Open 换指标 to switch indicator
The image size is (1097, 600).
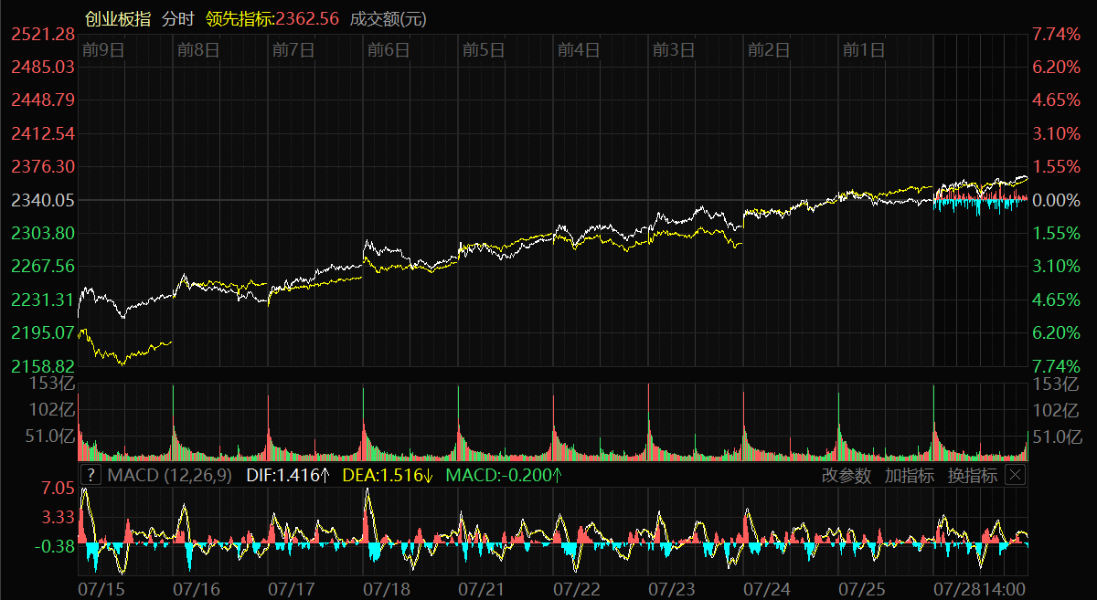[x=972, y=475]
